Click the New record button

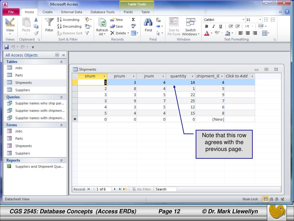[x=117, y=20]
